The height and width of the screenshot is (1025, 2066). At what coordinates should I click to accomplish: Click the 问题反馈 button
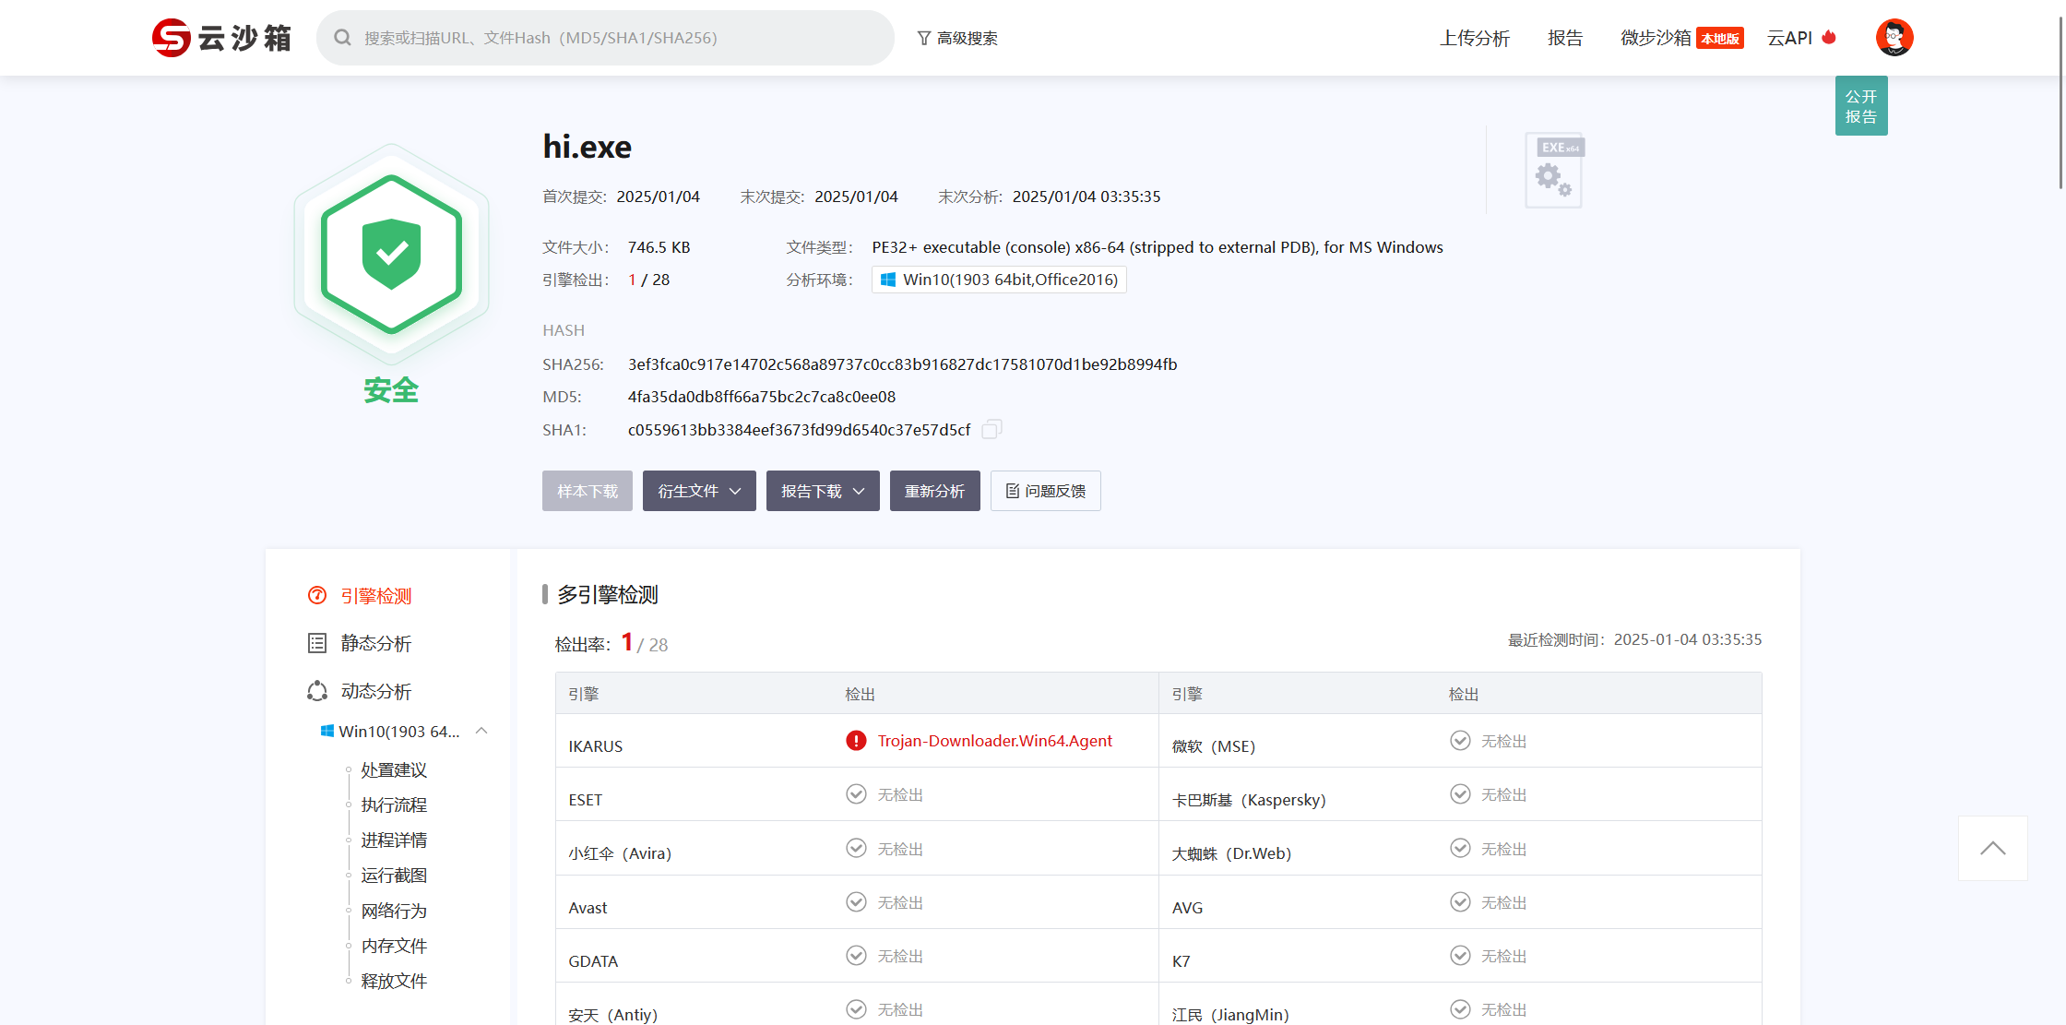1045,491
